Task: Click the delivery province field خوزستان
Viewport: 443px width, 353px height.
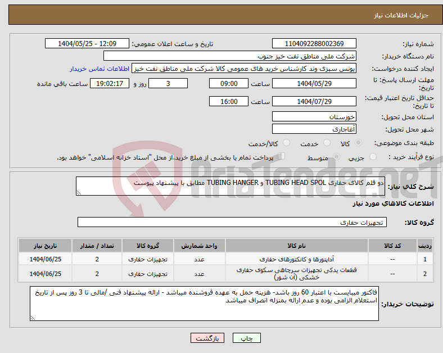Action: [314, 116]
